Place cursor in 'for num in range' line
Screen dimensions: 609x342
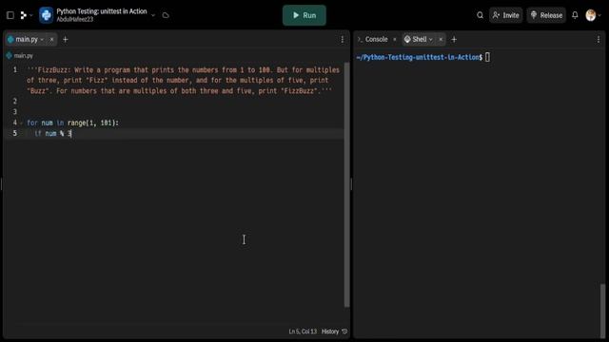pyautogui.click(x=72, y=123)
